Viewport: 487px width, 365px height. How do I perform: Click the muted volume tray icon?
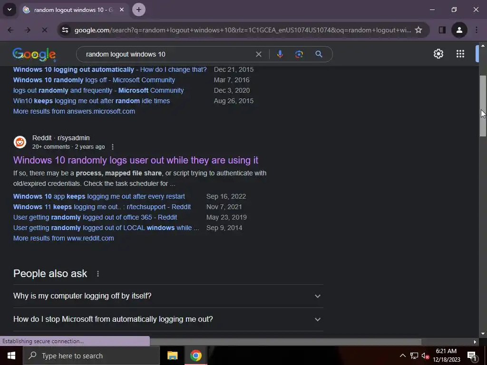tap(426, 355)
